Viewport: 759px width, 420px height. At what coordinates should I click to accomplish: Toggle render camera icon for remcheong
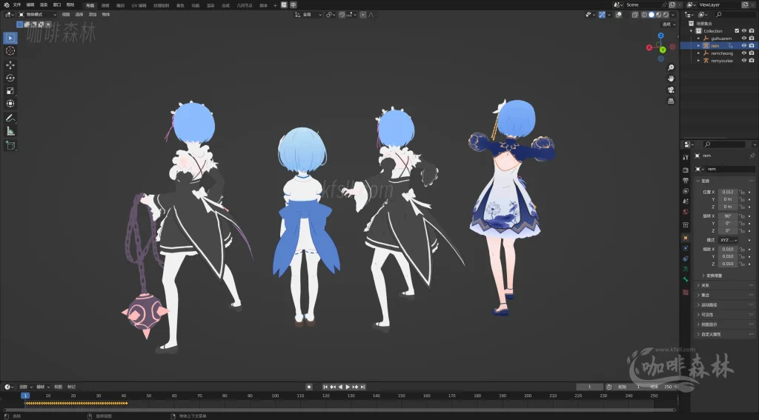[x=752, y=53]
